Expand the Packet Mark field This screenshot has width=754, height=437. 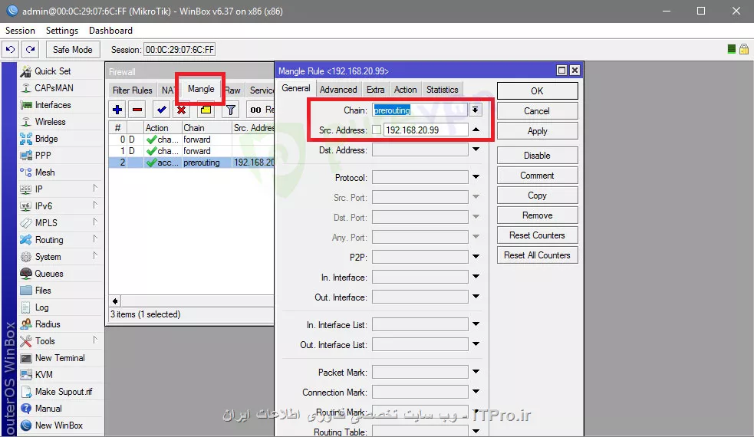(x=476, y=372)
